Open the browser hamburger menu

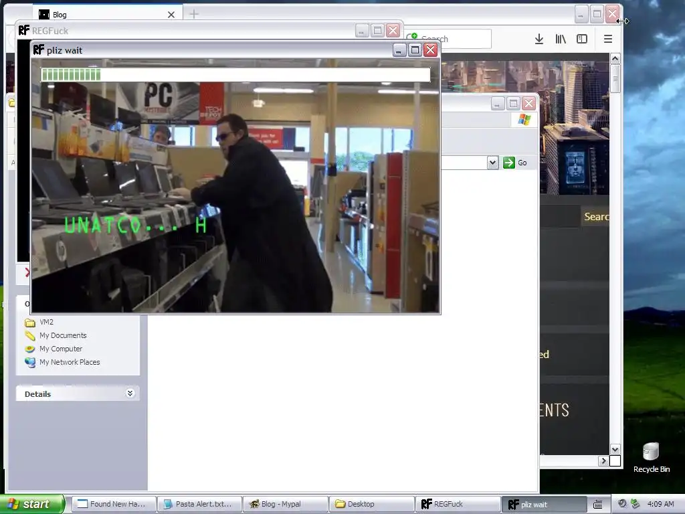[607, 39]
